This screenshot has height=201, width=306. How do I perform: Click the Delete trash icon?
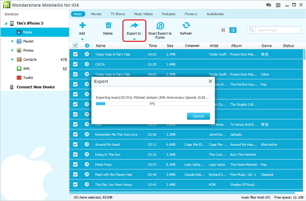tap(108, 26)
